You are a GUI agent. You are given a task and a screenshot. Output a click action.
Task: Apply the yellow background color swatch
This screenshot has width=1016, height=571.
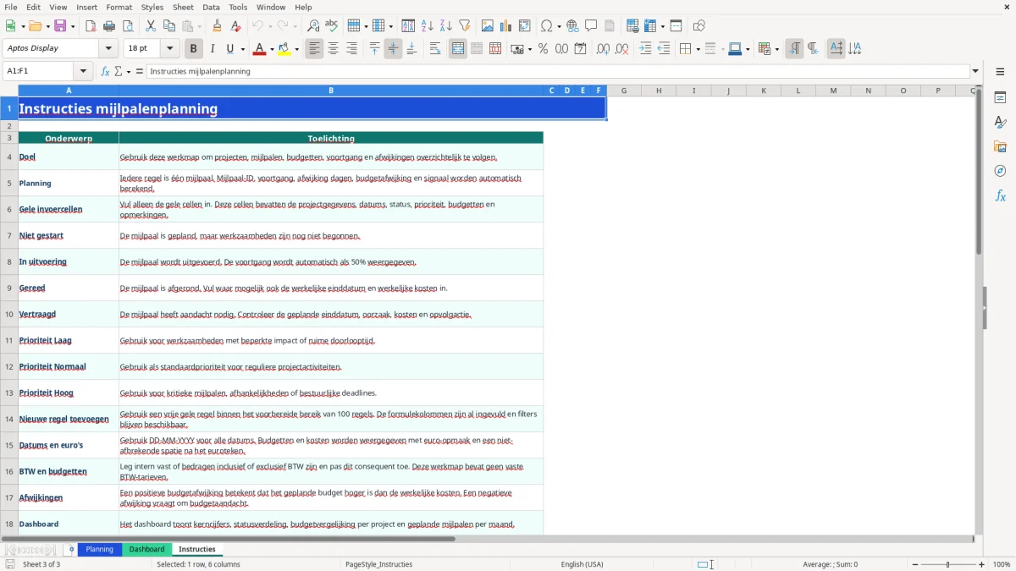[x=284, y=49]
